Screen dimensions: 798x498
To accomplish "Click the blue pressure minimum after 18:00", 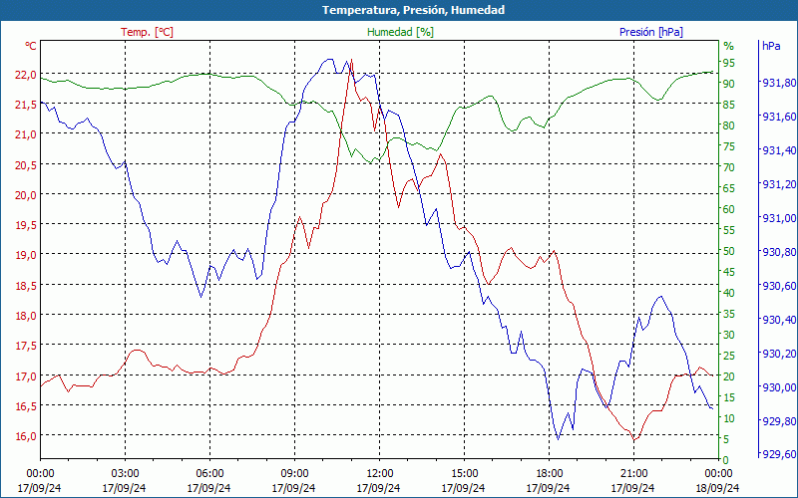I will [x=559, y=439].
